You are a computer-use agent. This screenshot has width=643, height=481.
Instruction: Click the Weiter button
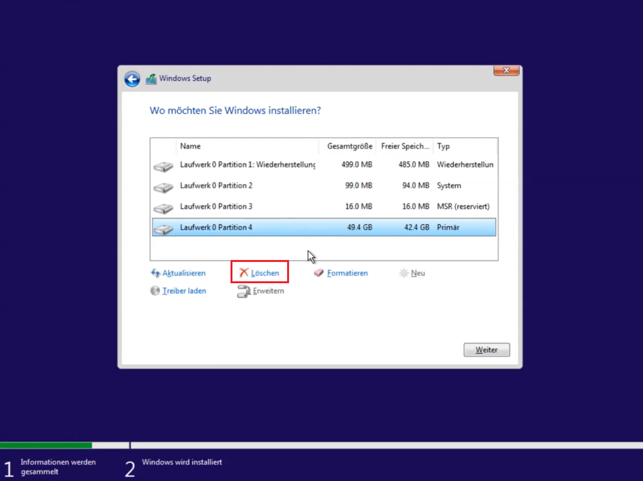(487, 350)
